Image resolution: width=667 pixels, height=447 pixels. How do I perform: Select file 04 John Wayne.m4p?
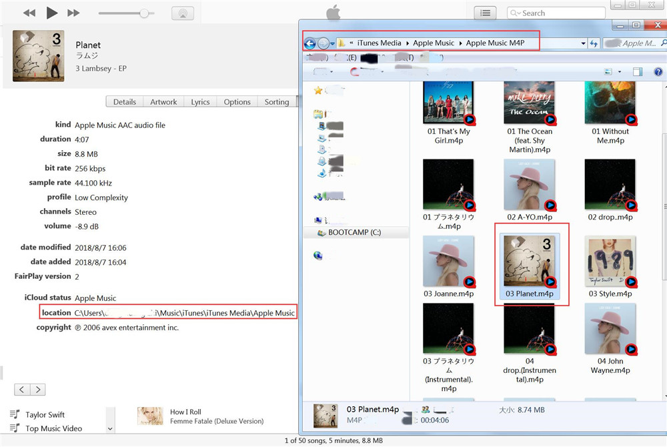(x=610, y=339)
